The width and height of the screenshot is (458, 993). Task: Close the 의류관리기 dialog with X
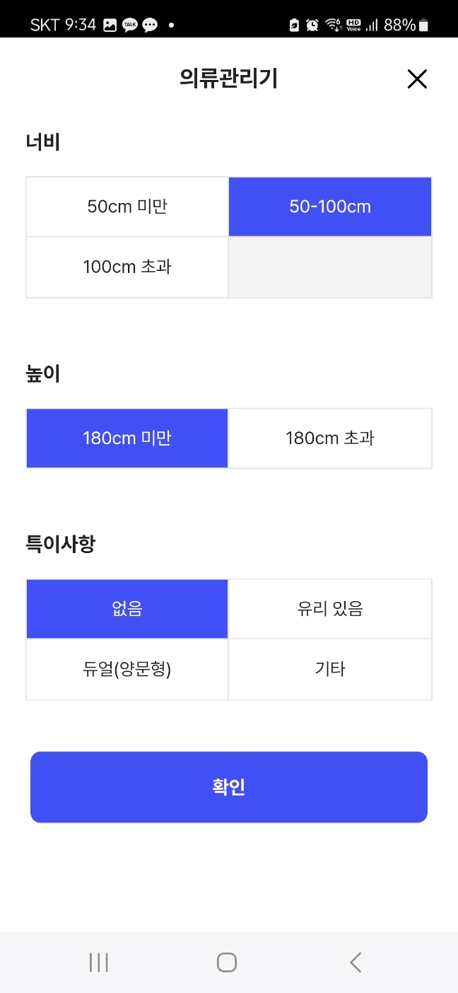417,79
